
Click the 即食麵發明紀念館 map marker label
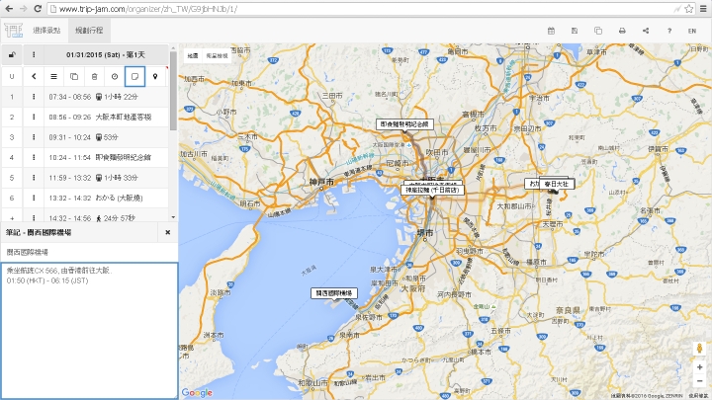click(404, 124)
